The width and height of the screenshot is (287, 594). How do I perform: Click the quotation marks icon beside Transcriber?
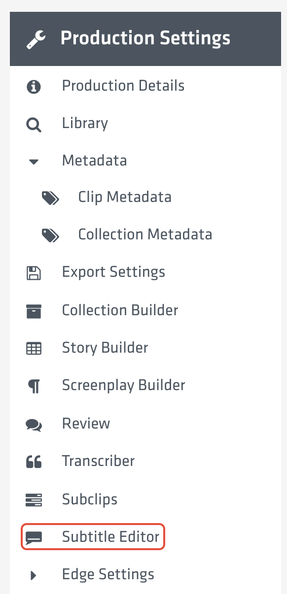coord(34,462)
